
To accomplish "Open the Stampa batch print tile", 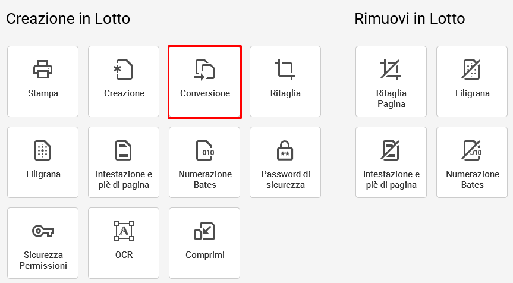I will pyautogui.click(x=43, y=81).
